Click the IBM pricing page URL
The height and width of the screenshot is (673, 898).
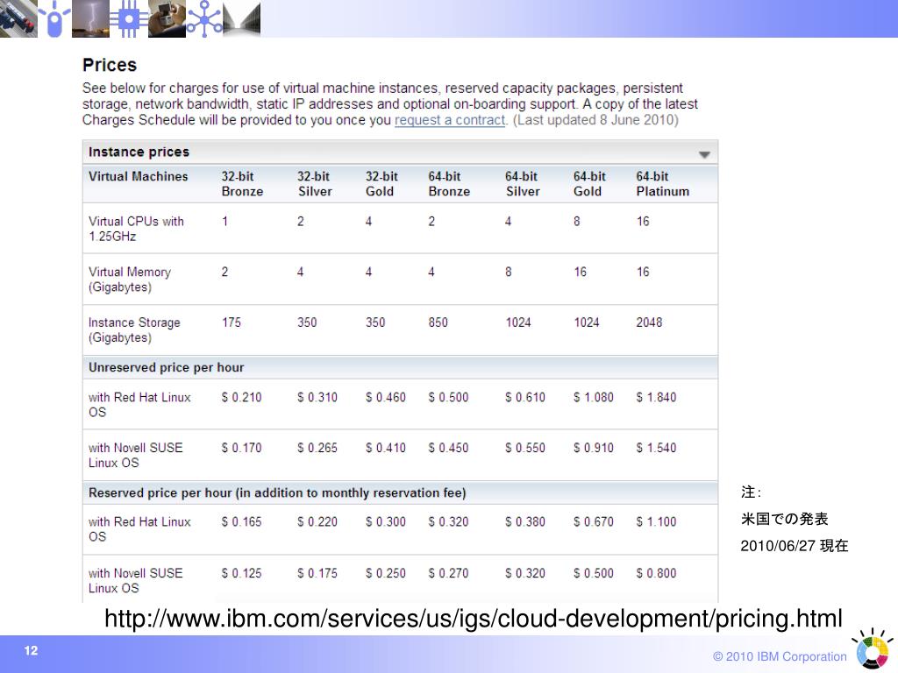point(473,619)
